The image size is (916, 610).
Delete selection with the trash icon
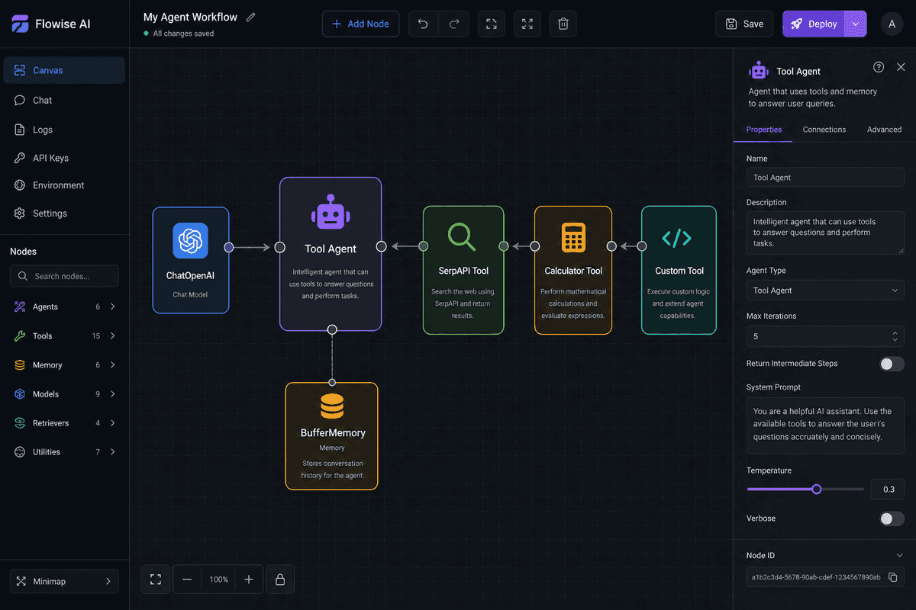point(563,24)
